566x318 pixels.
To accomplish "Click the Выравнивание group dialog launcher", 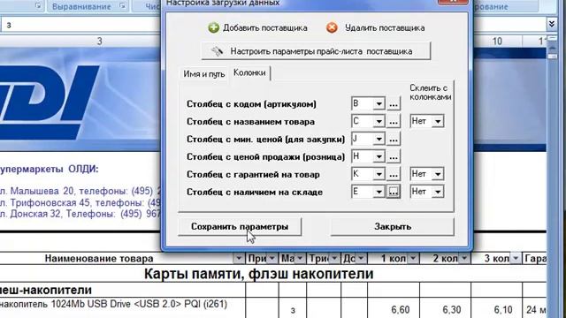I will point(122,6).
